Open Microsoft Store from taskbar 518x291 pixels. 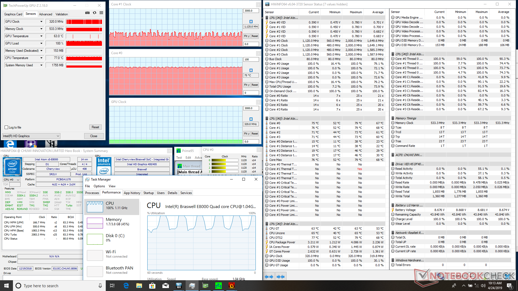(152, 286)
